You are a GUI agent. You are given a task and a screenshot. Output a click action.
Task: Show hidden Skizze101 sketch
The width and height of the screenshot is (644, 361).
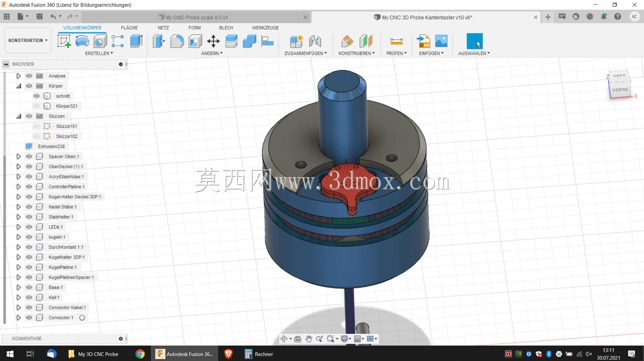point(36,126)
